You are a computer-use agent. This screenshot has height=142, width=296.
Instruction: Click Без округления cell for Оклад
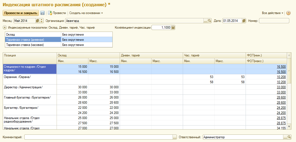(87, 35)
